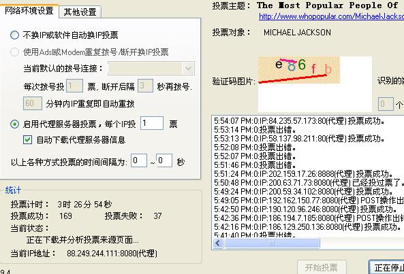Expand the 当前默认的拨号连接 dropdown

(x=188, y=69)
